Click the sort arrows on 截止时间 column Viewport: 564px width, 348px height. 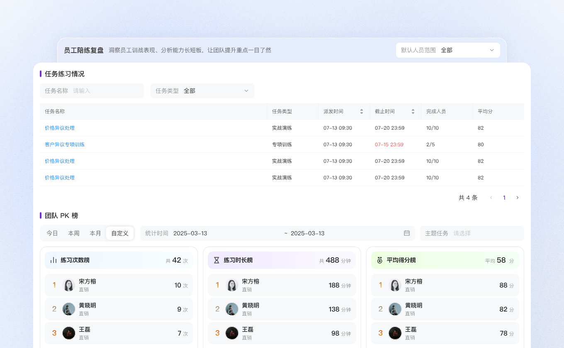[x=413, y=111]
